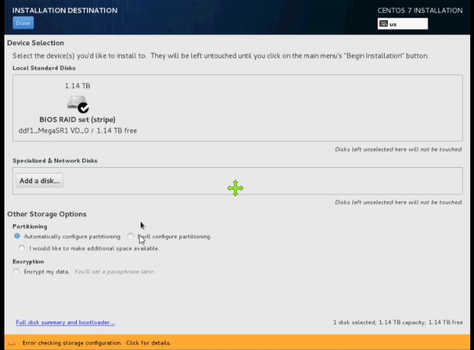
Task: Open Full disk summary and bootloader link
Action: (x=65, y=322)
